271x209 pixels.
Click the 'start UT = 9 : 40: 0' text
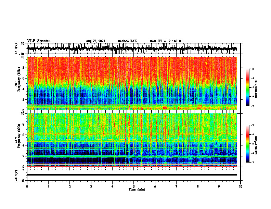pyautogui.click(x=165, y=41)
